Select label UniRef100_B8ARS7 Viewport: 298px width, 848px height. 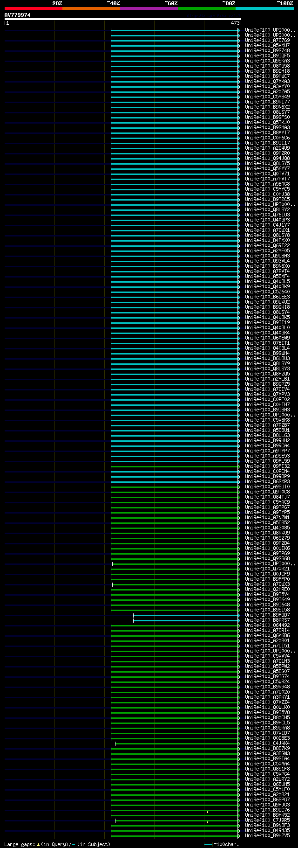(x=267, y=620)
